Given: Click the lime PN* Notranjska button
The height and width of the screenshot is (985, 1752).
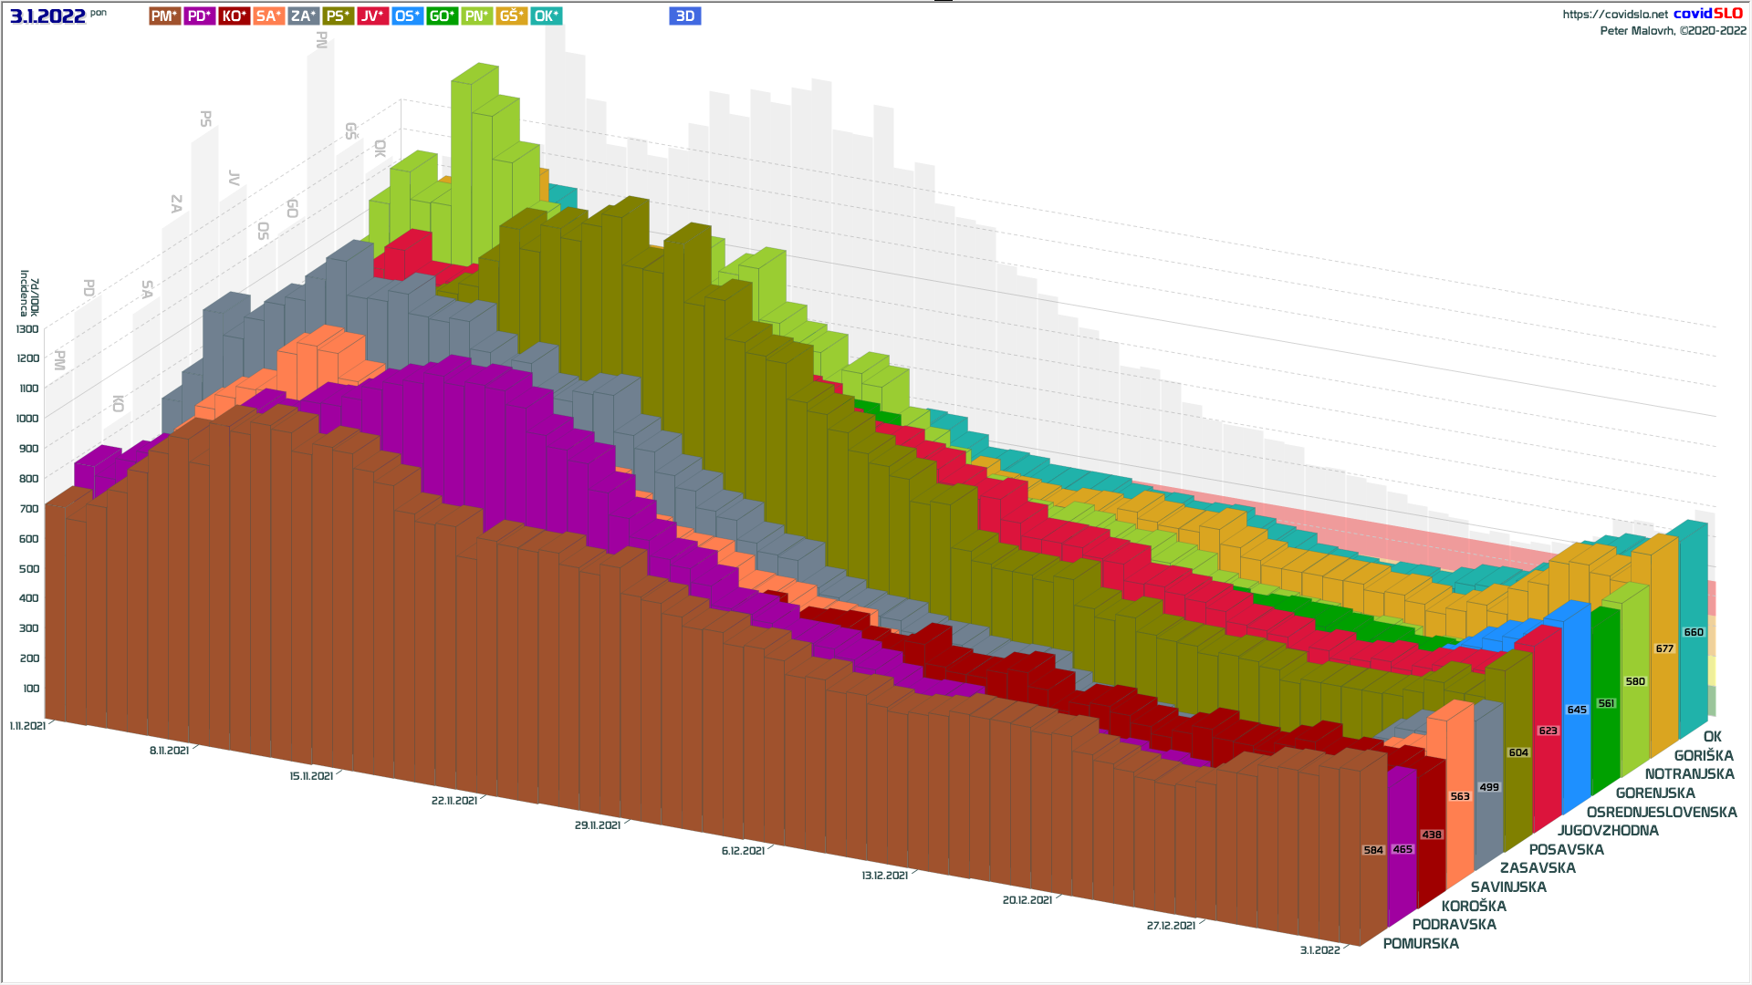Looking at the screenshot, I should (476, 16).
